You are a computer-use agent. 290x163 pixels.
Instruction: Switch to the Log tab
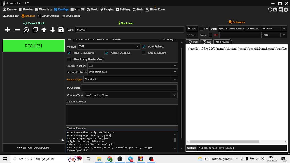tap(207, 42)
